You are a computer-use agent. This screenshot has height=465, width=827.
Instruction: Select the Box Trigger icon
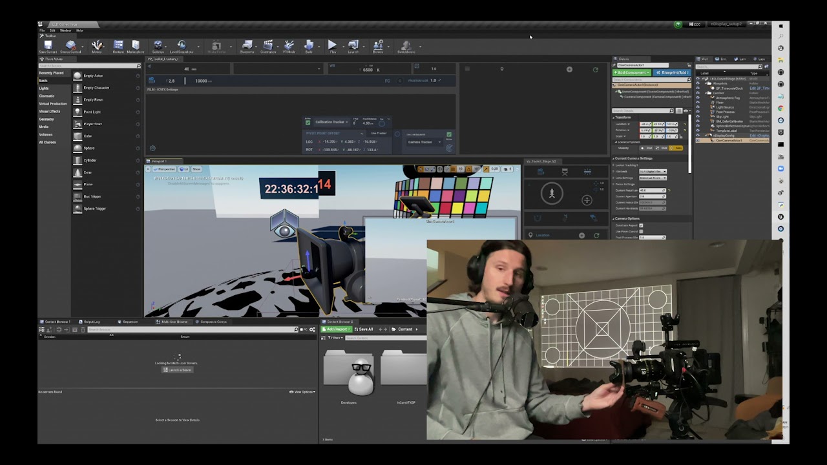point(78,196)
